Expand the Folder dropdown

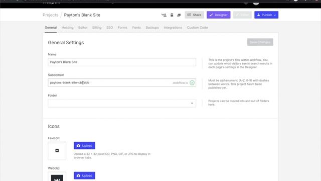click(122, 103)
